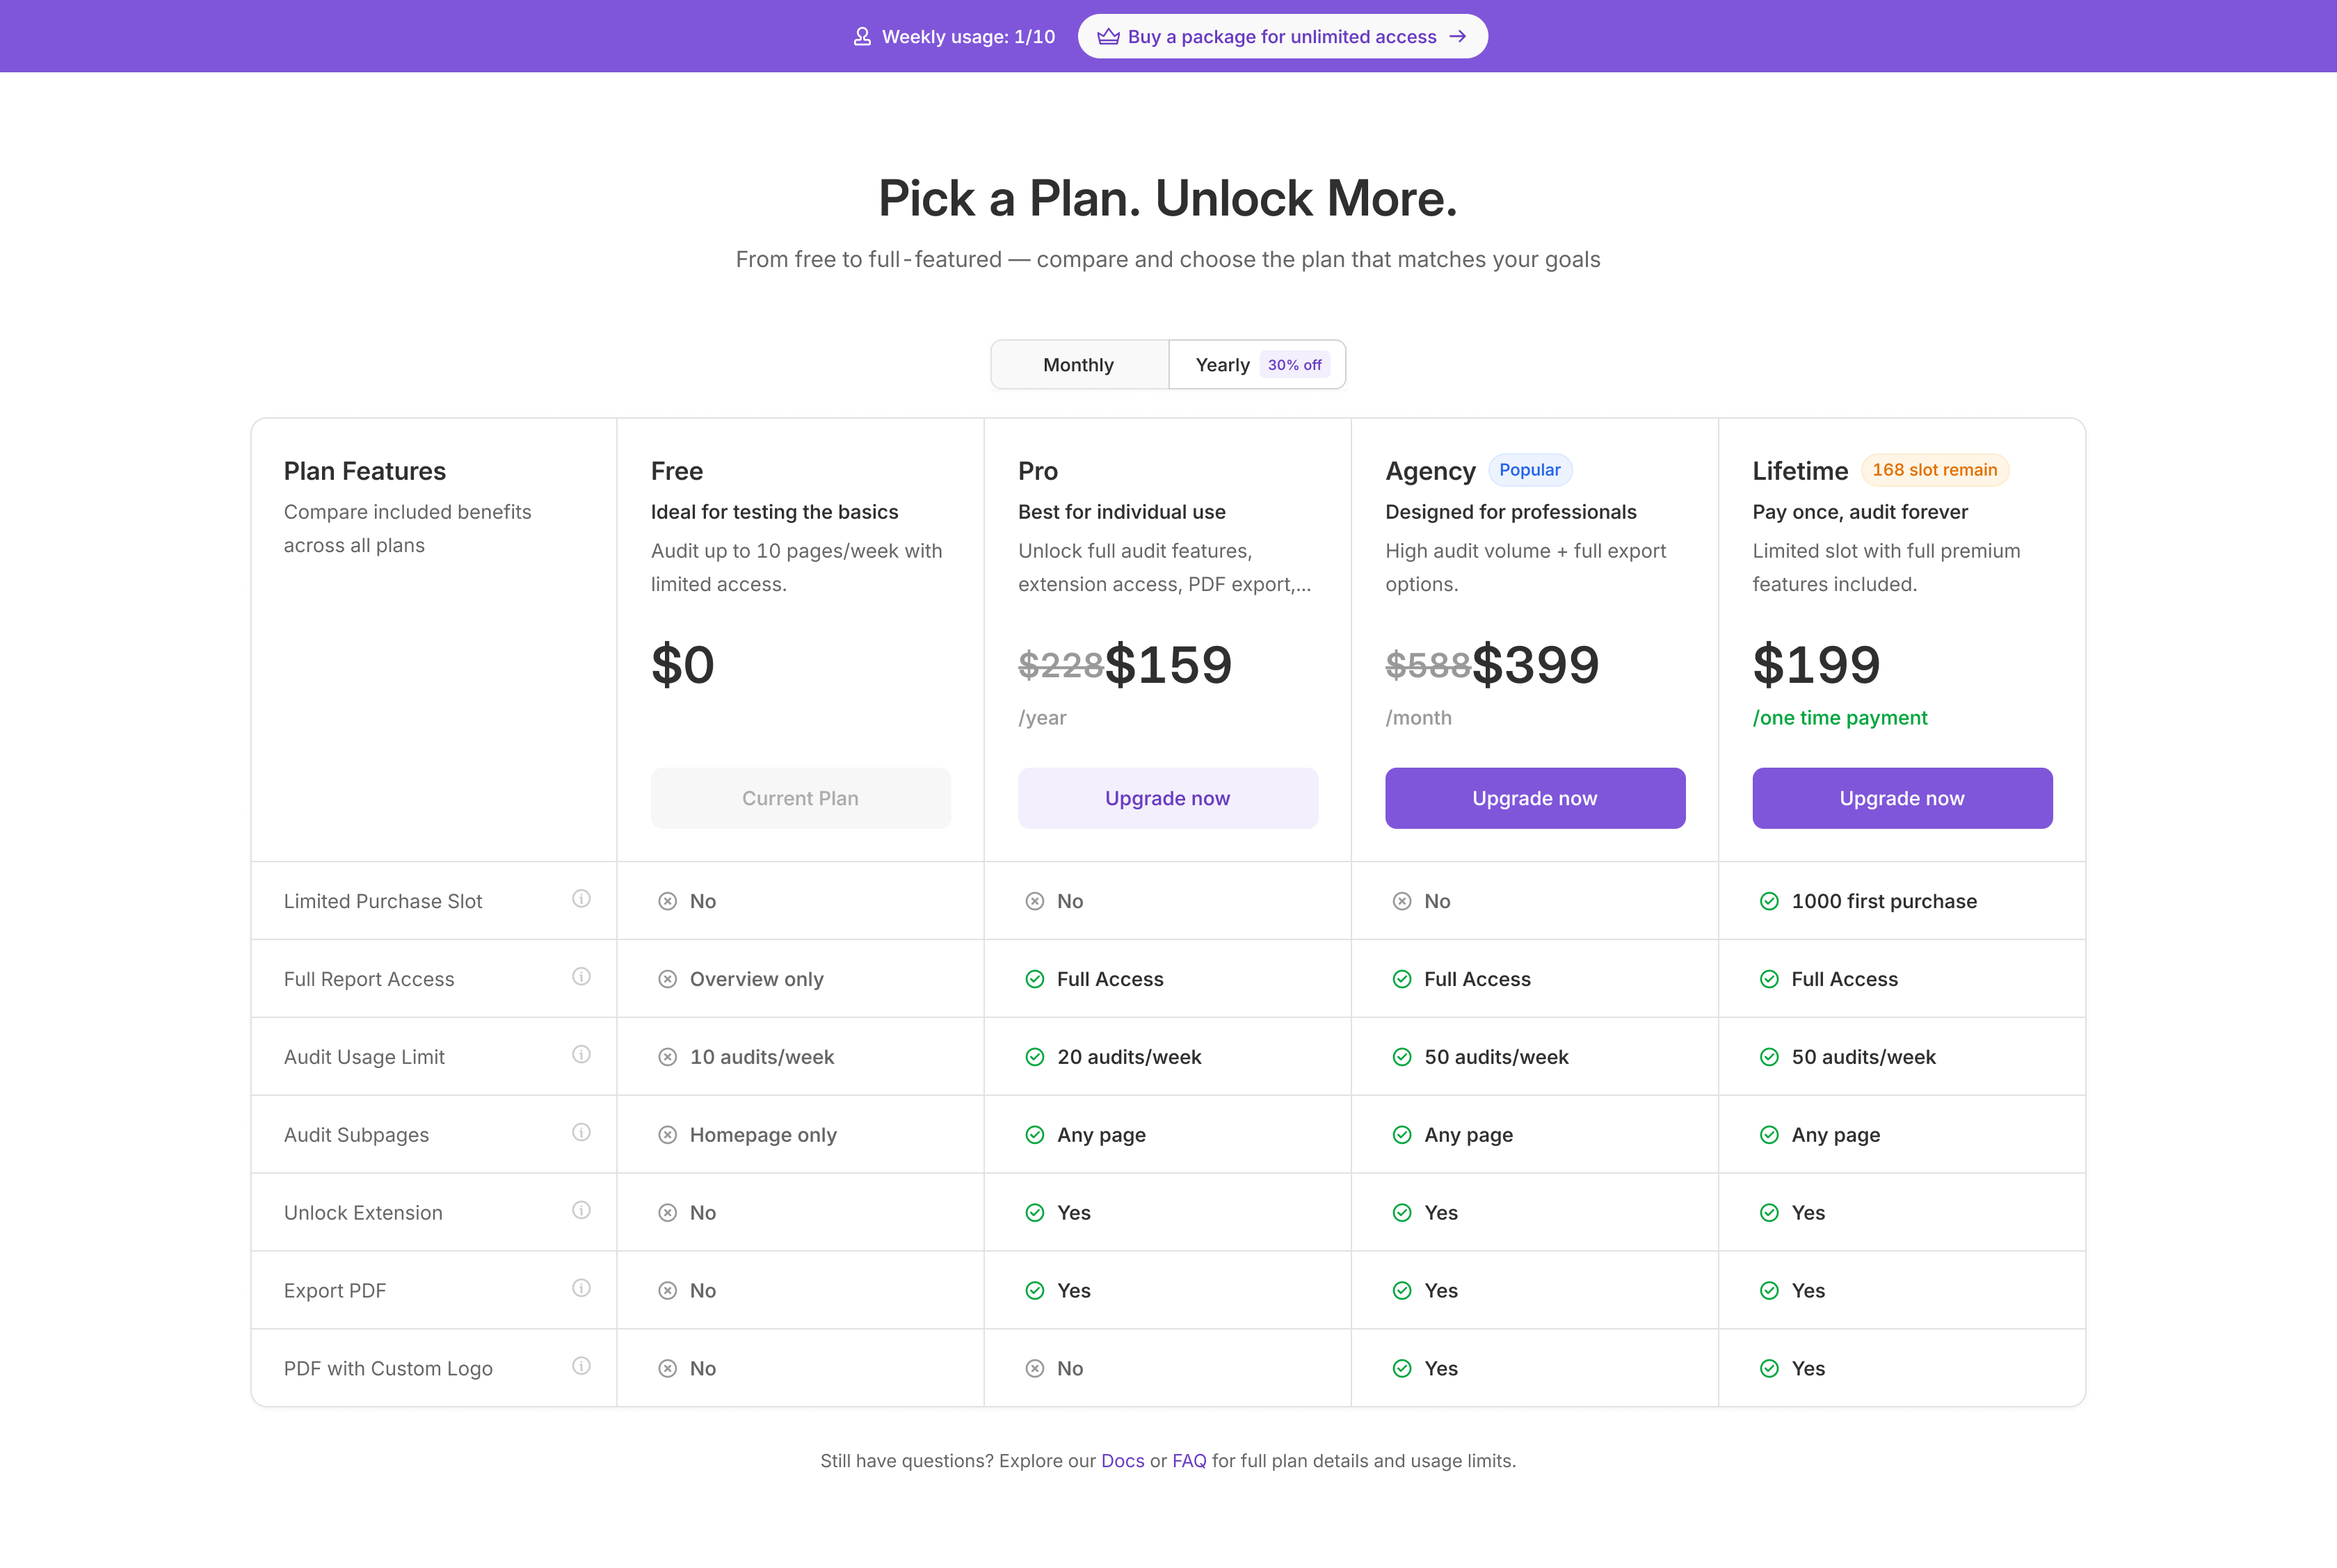
Task: Click the 168 slot remain badge
Action: tap(1934, 470)
